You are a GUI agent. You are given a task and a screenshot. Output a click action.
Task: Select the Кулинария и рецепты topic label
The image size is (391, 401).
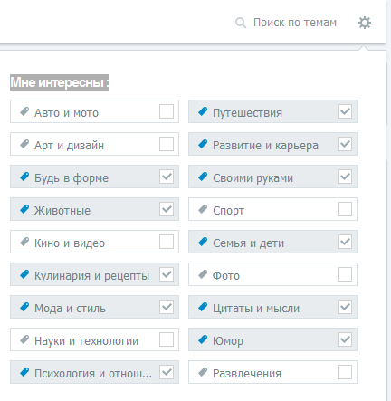91,276
